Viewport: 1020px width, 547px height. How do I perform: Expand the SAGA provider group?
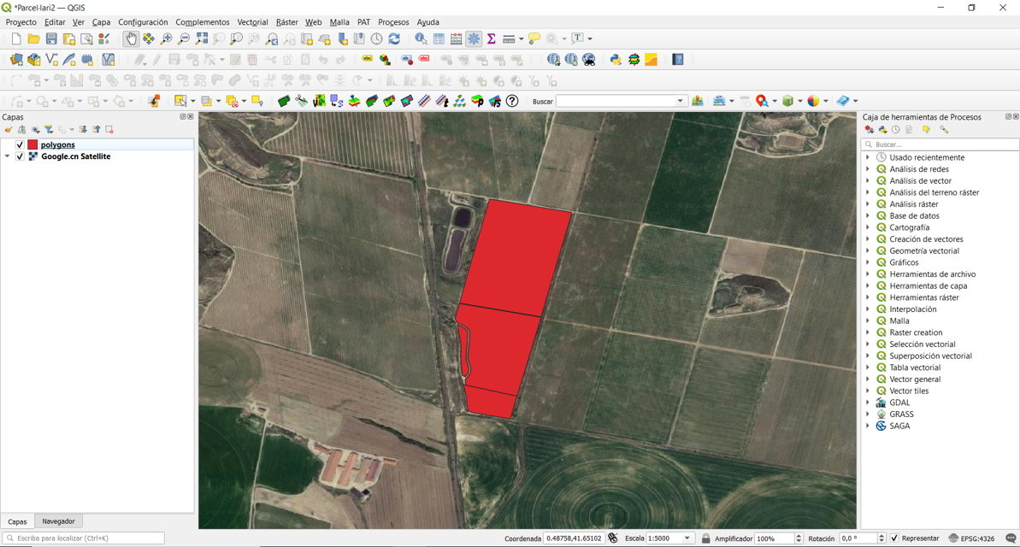[x=868, y=426]
